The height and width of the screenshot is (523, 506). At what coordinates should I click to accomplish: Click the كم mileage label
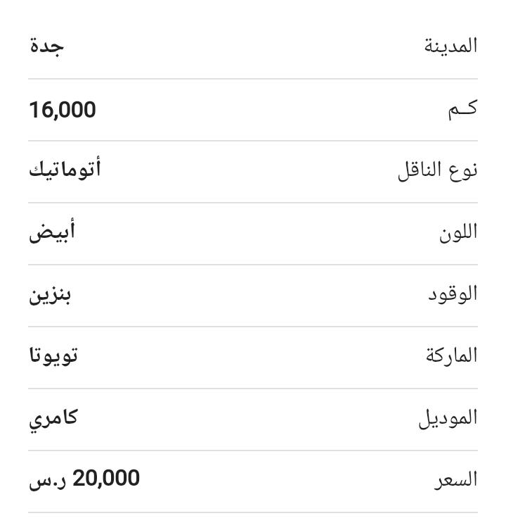462,109
